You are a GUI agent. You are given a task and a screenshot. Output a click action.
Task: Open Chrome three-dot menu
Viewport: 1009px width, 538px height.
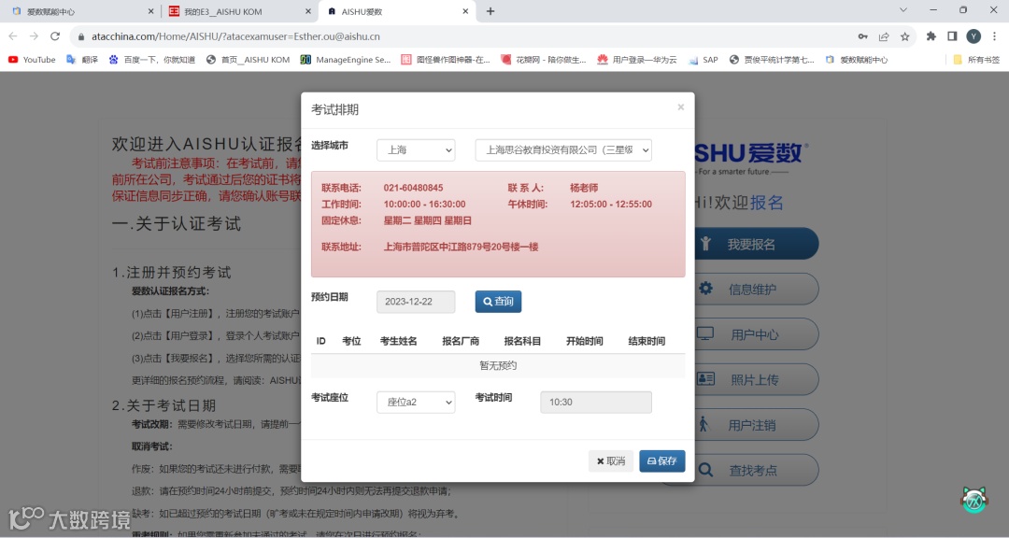[x=995, y=36]
